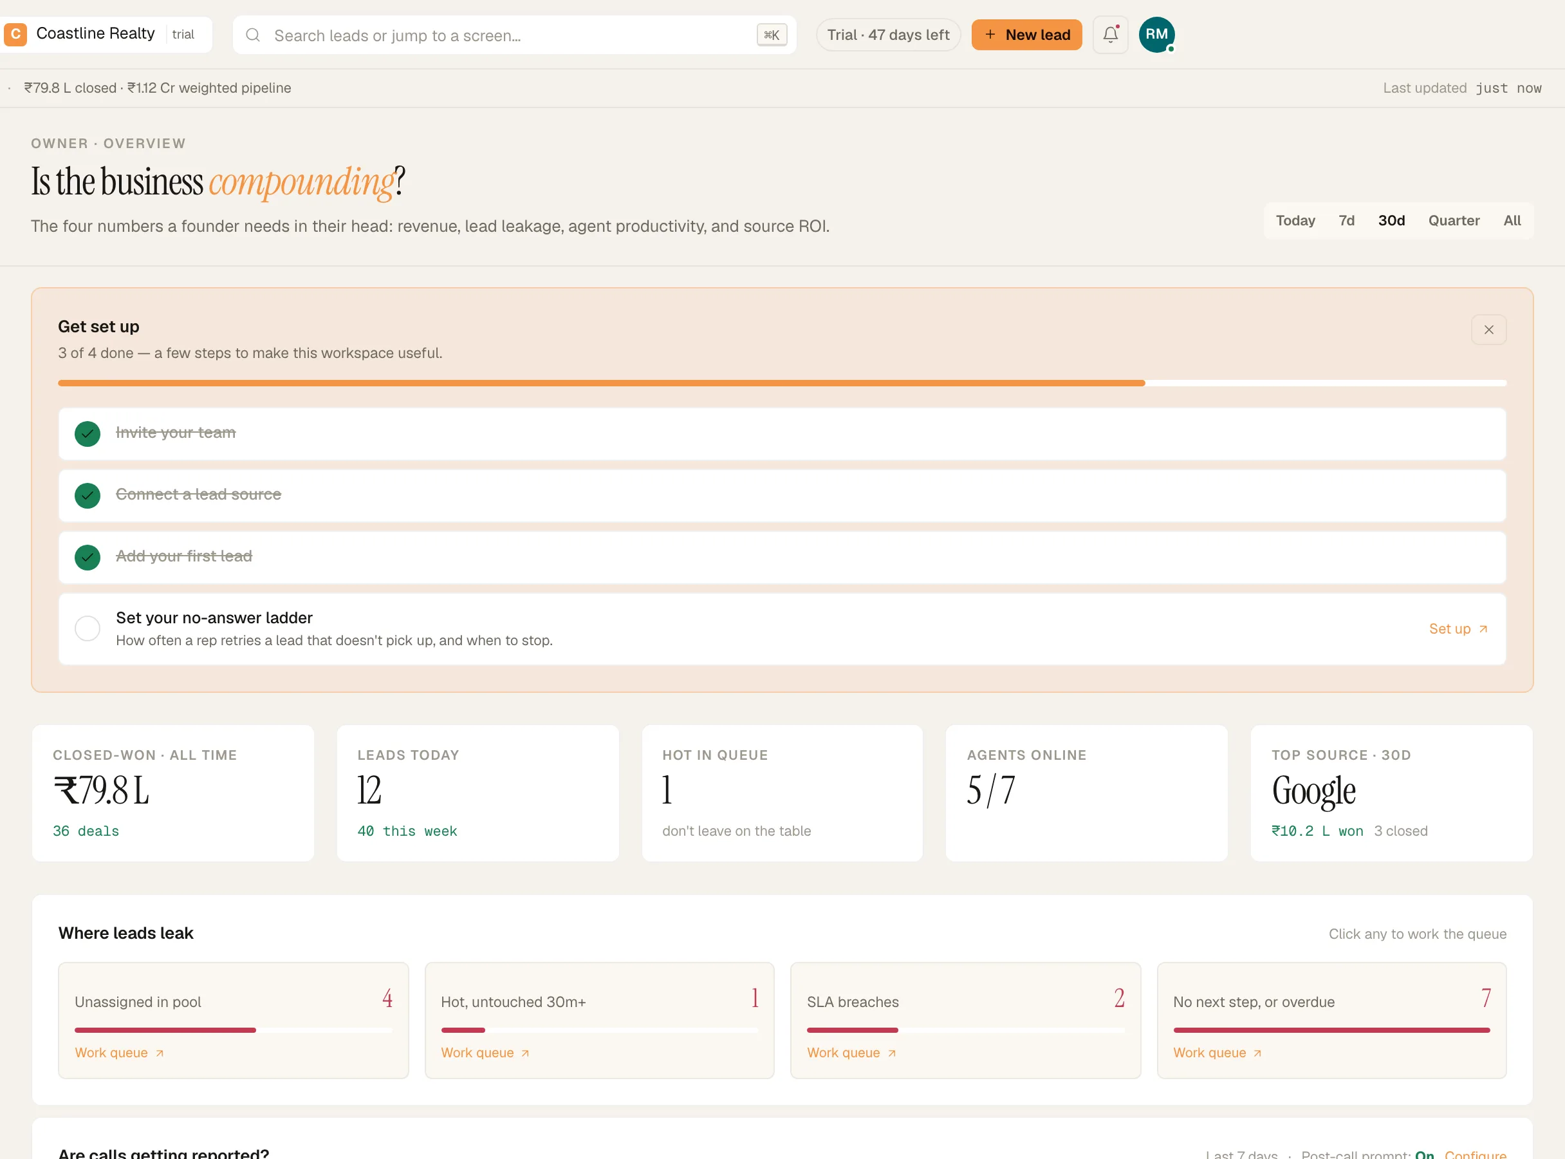Toggle the Connect a lead source checkmark
1565x1159 pixels.
pos(88,495)
